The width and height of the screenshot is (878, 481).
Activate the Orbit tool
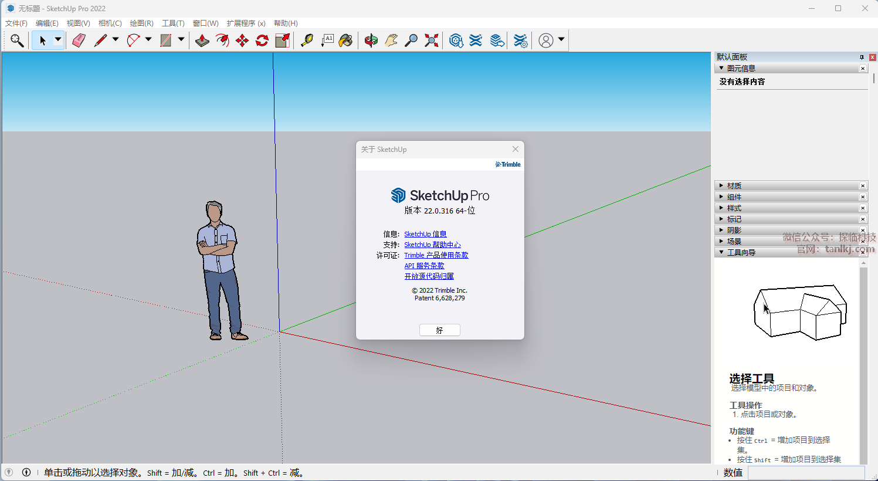371,40
